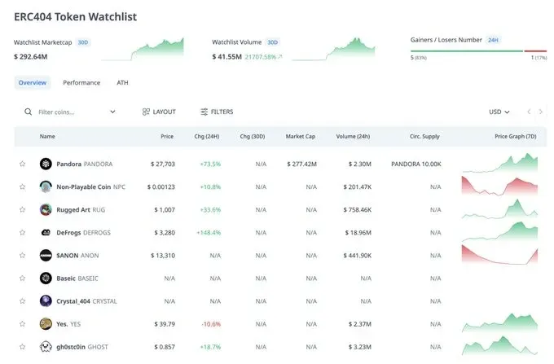Click the Non-Playable Coin logo icon
The height and width of the screenshot is (364, 554).
coord(46,186)
